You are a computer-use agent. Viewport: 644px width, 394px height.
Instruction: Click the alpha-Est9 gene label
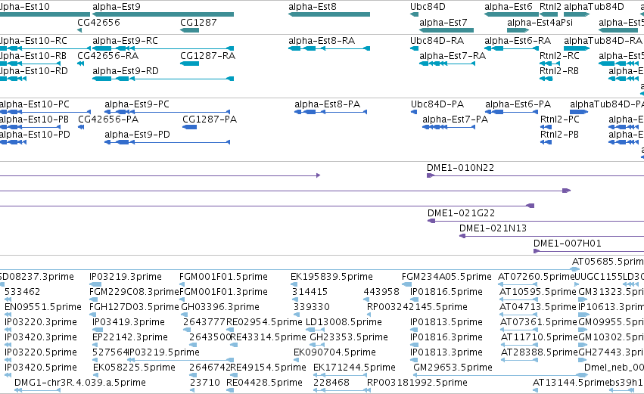click(117, 7)
